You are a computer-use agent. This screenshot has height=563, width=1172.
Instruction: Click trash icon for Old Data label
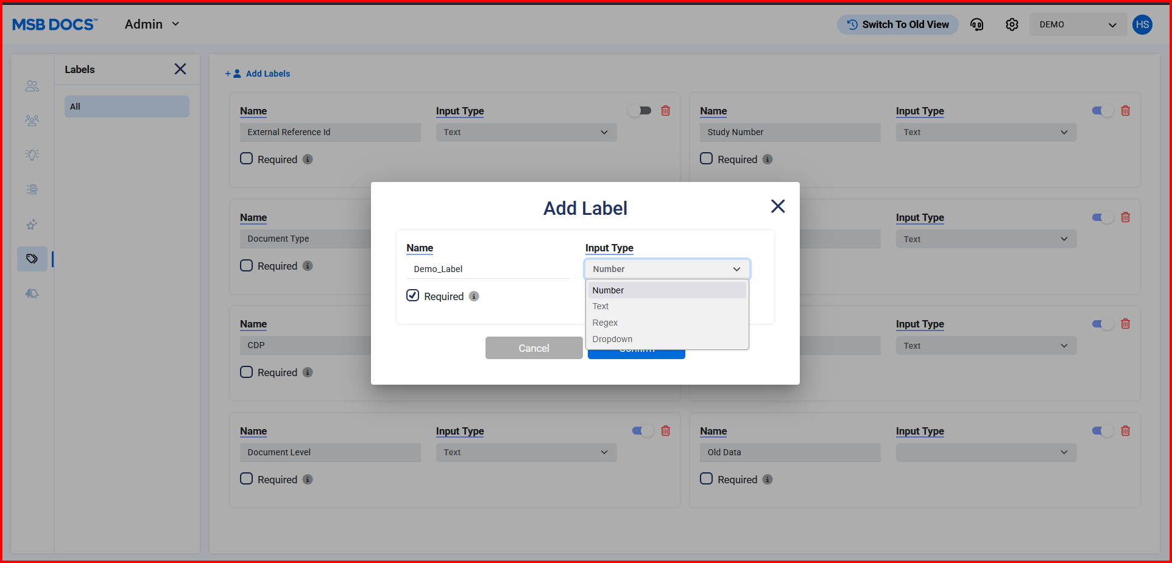pos(1125,431)
